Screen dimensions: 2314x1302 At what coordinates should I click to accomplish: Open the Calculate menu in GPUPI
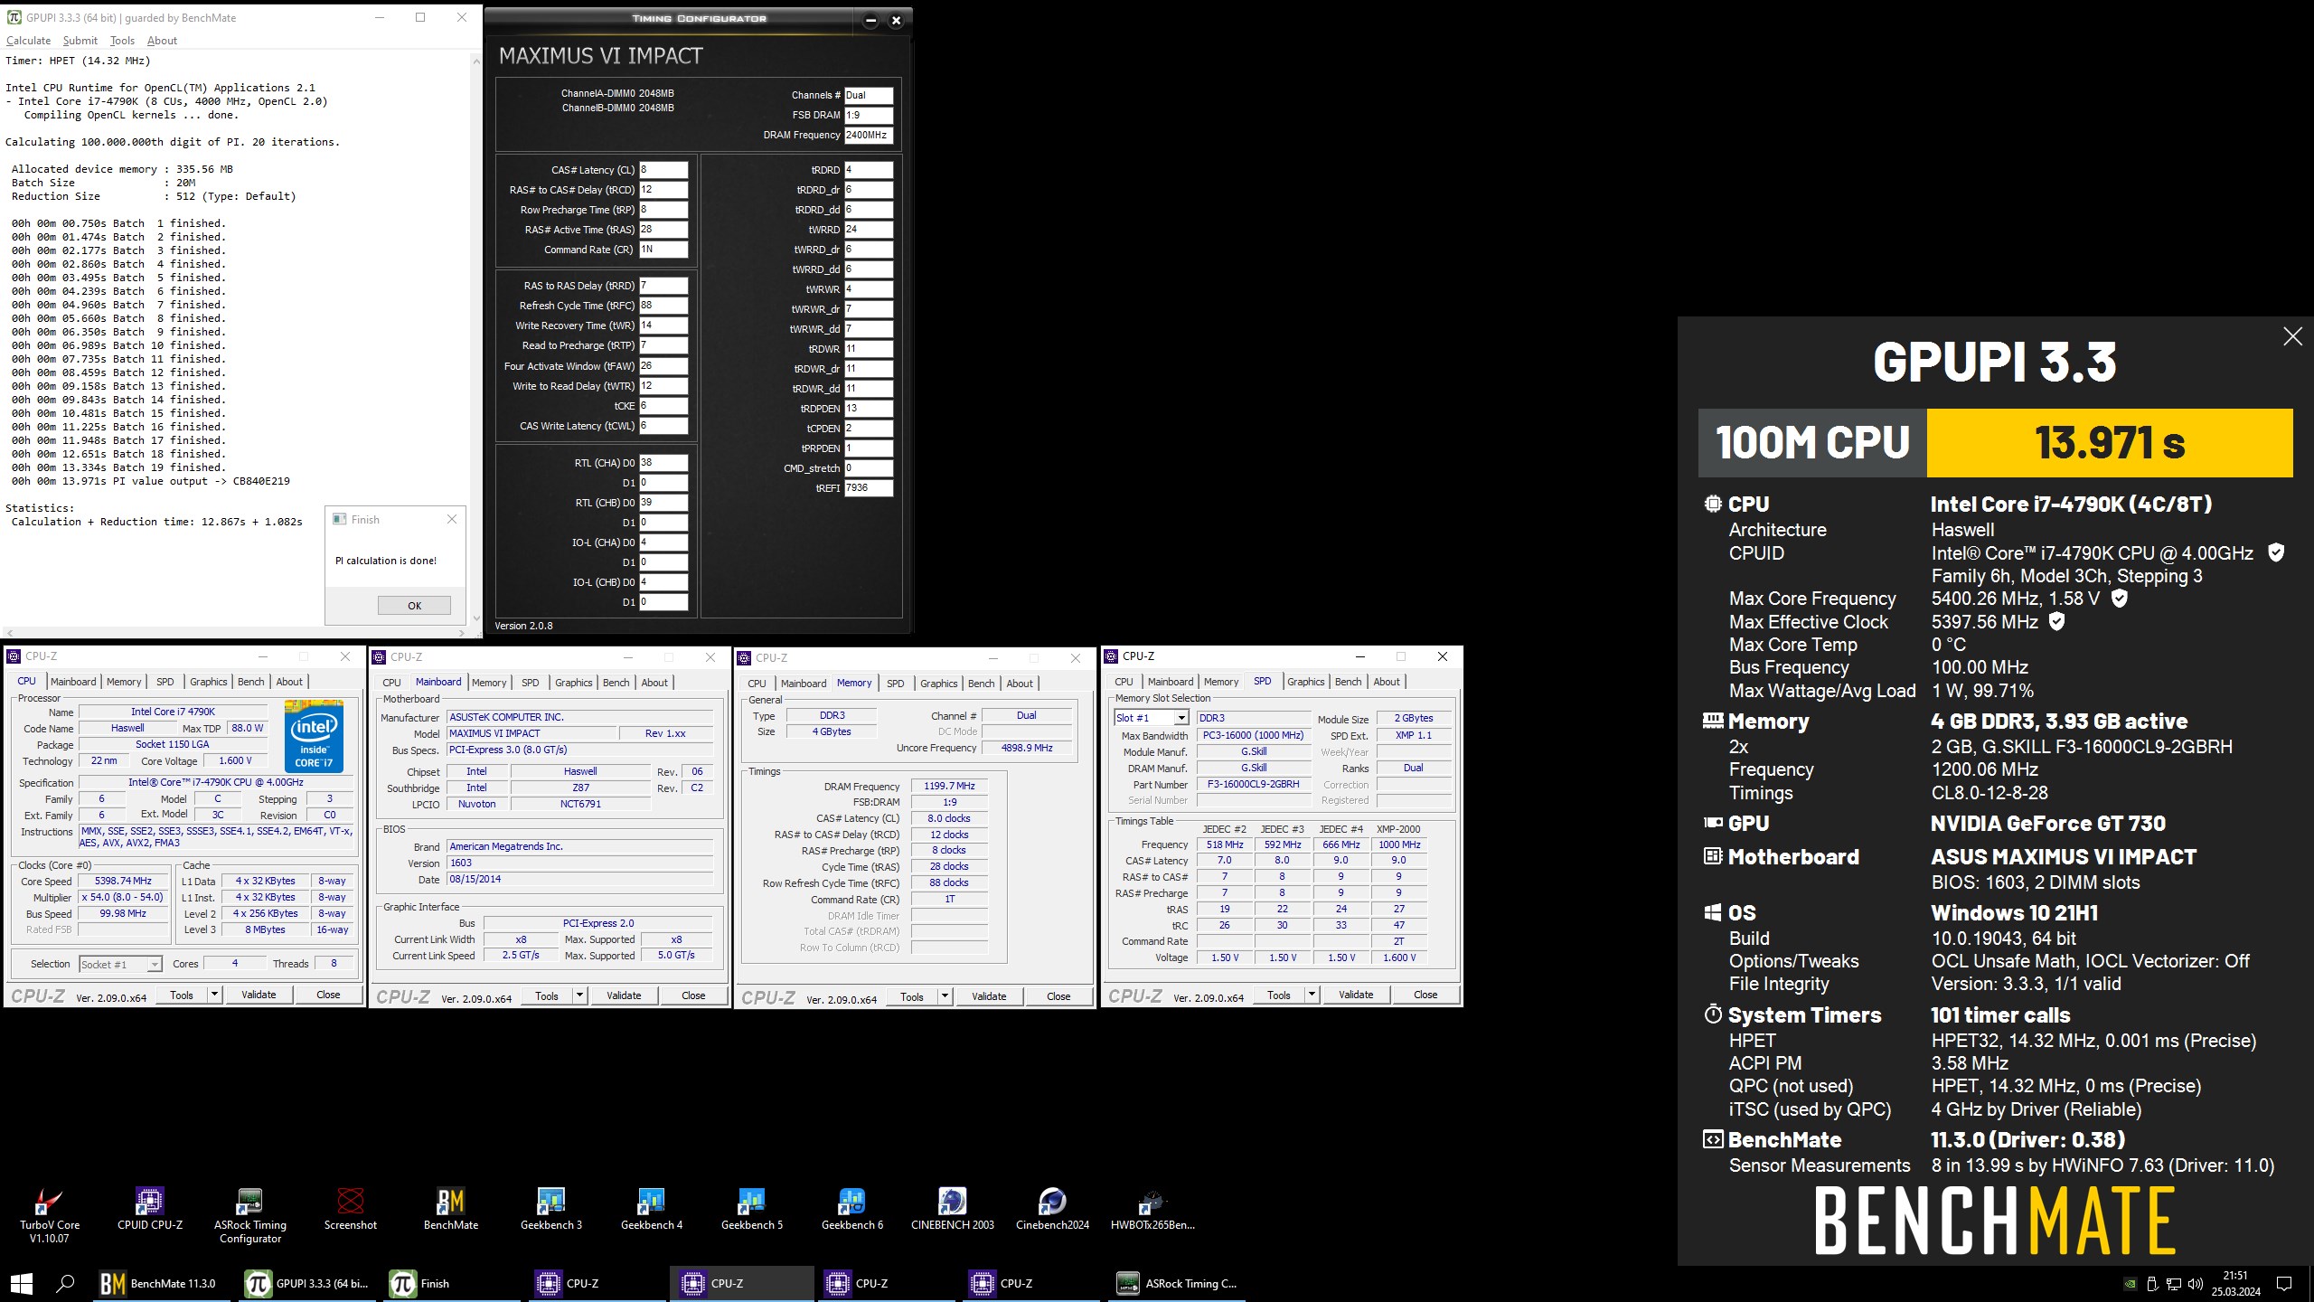[x=28, y=41]
